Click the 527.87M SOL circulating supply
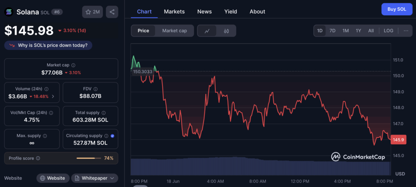 pyautogui.click(x=90, y=143)
